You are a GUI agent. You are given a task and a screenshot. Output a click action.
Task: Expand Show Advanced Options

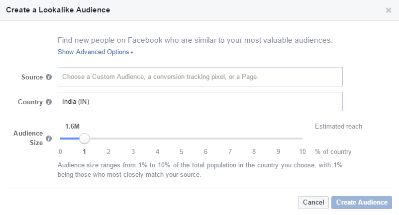pos(96,52)
